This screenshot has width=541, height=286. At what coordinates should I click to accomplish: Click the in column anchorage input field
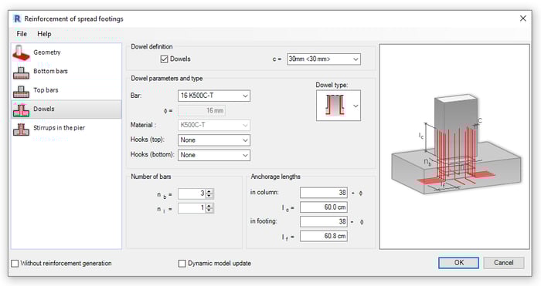324,193
